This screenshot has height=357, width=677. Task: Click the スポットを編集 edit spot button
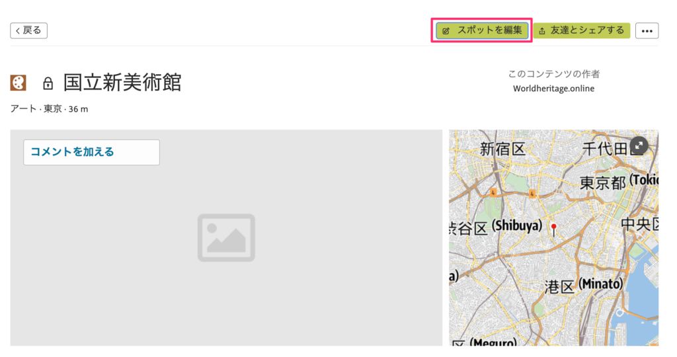pyautogui.click(x=482, y=30)
